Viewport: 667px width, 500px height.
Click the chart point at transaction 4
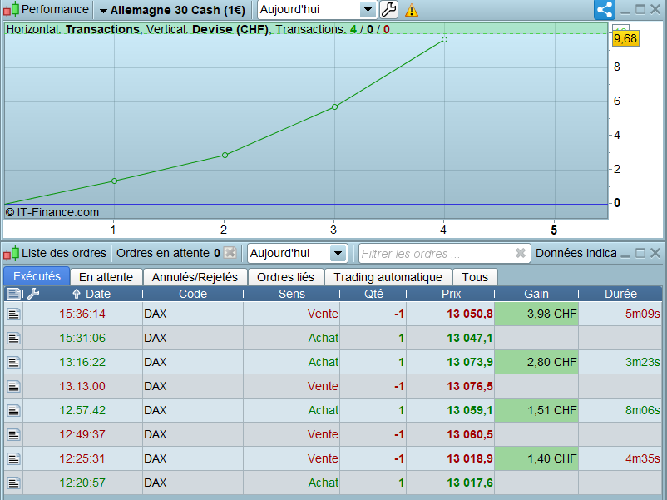[444, 40]
